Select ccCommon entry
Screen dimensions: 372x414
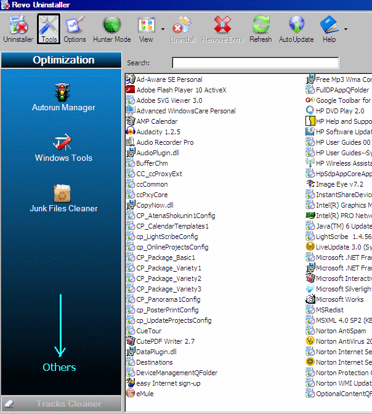(x=147, y=184)
